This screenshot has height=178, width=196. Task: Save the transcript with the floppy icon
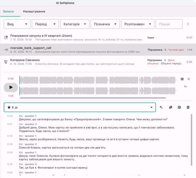tap(179, 107)
